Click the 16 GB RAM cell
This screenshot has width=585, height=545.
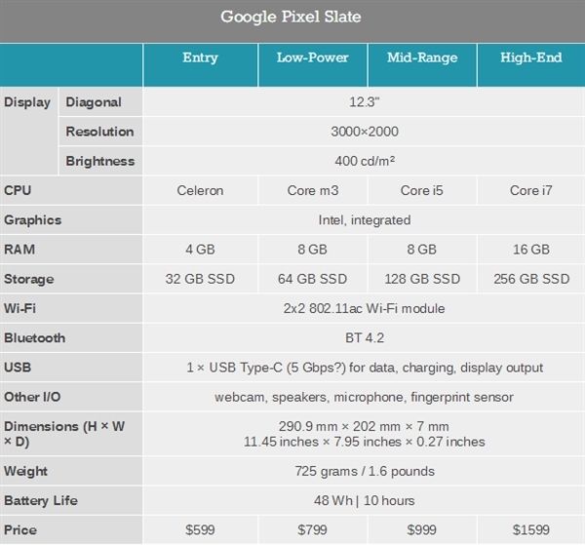(x=530, y=250)
